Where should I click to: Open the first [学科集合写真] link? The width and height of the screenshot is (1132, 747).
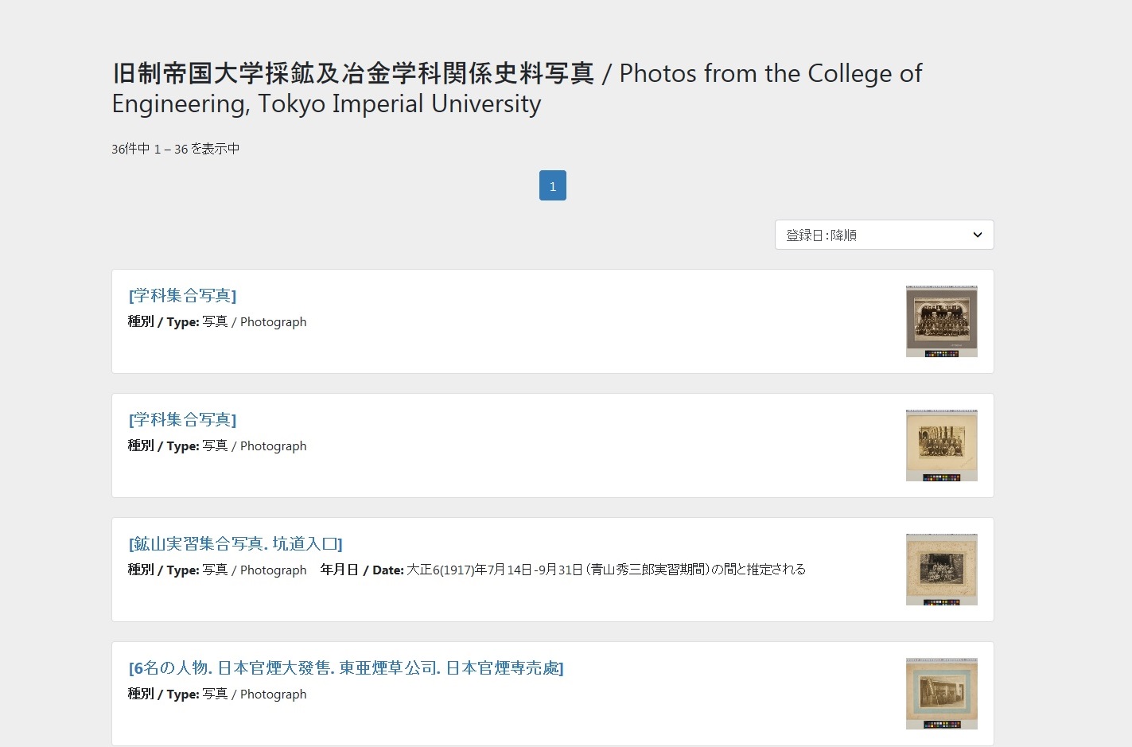pyautogui.click(x=182, y=296)
